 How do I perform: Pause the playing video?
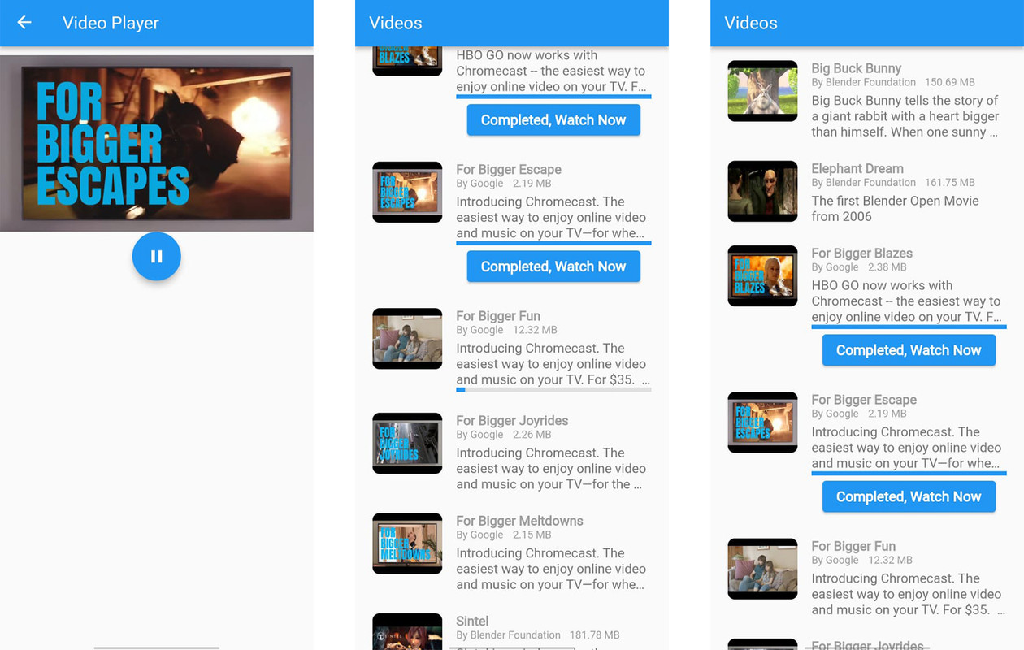coord(157,257)
